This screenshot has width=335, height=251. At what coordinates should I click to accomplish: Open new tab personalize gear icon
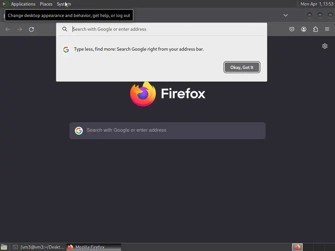tap(325, 46)
